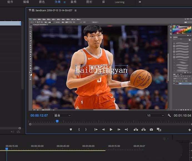The width and height of the screenshot is (192, 161).
Task: Click the Play button in program monitor
Action: click(111, 129)
